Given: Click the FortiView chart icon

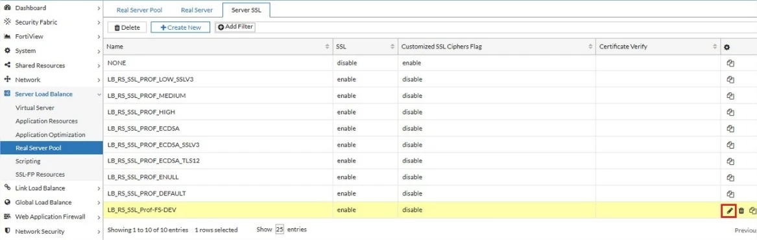Looking at the screenshot, I should click(7, 37).
